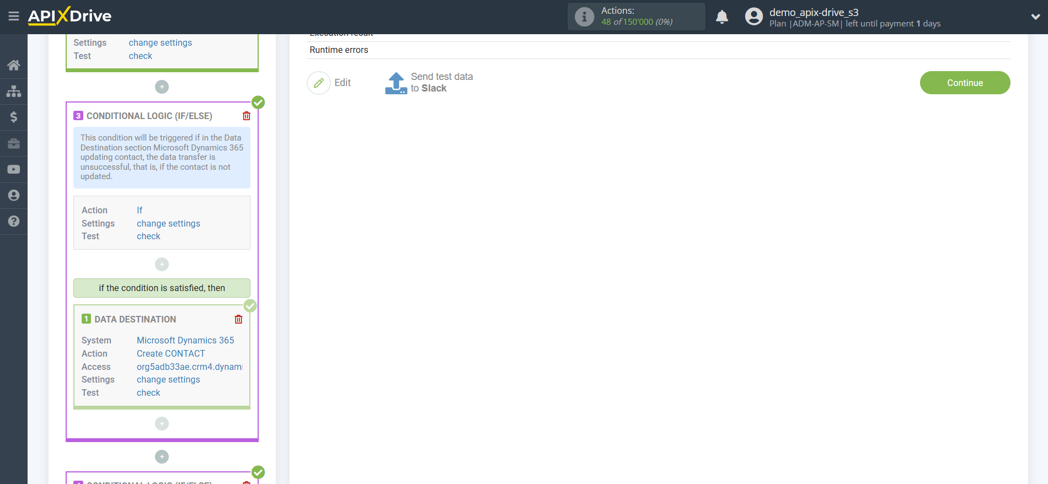Click the account avatar icon
This screenshot has height=484, width=1048.
[x=754, y=17]
